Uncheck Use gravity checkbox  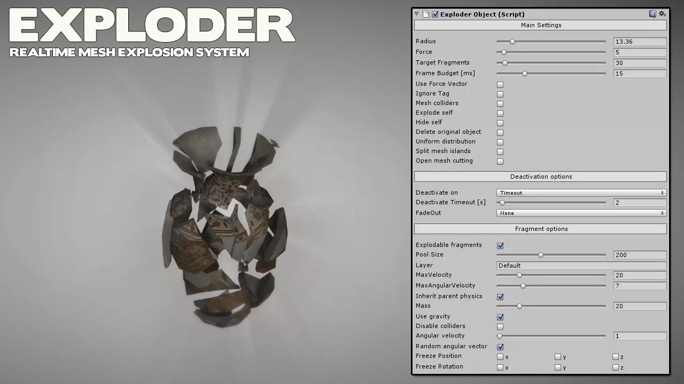click(500, 317)
